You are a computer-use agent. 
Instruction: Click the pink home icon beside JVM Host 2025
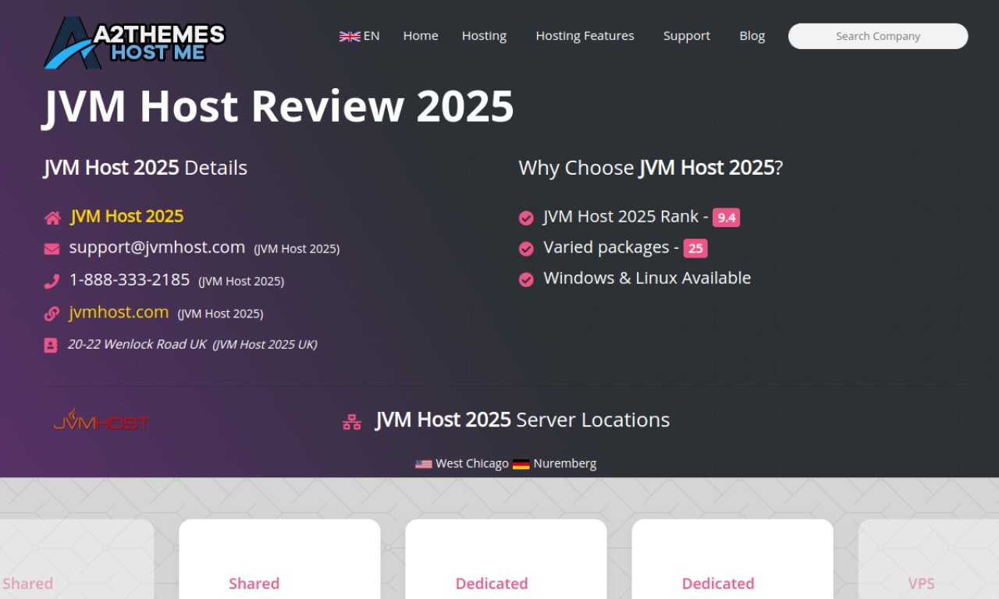pos(52,218)
